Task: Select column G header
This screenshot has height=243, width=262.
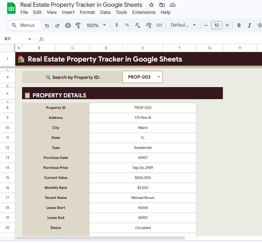Action: (x=210, y=48)
